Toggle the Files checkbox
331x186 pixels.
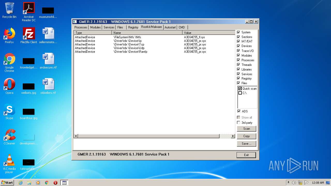(238, 83)
